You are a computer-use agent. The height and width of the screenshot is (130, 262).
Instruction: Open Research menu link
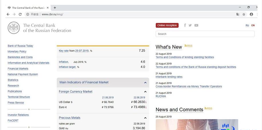point(13,86)
